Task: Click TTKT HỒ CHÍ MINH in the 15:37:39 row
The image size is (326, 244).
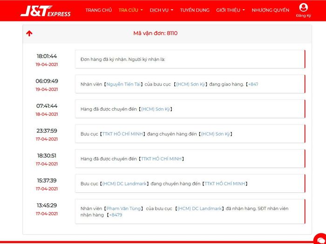Action: (x=225, y=184)
